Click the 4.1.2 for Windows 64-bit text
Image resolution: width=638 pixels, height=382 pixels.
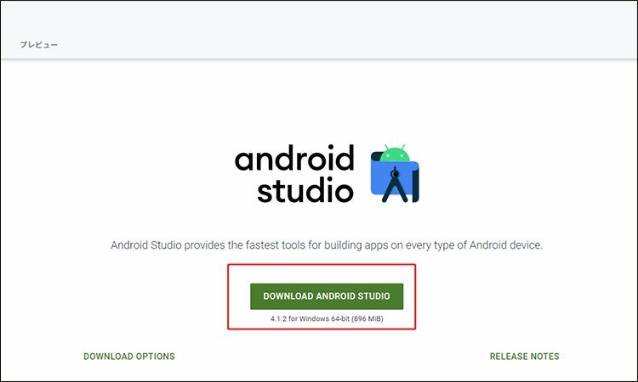coord(327,318)
